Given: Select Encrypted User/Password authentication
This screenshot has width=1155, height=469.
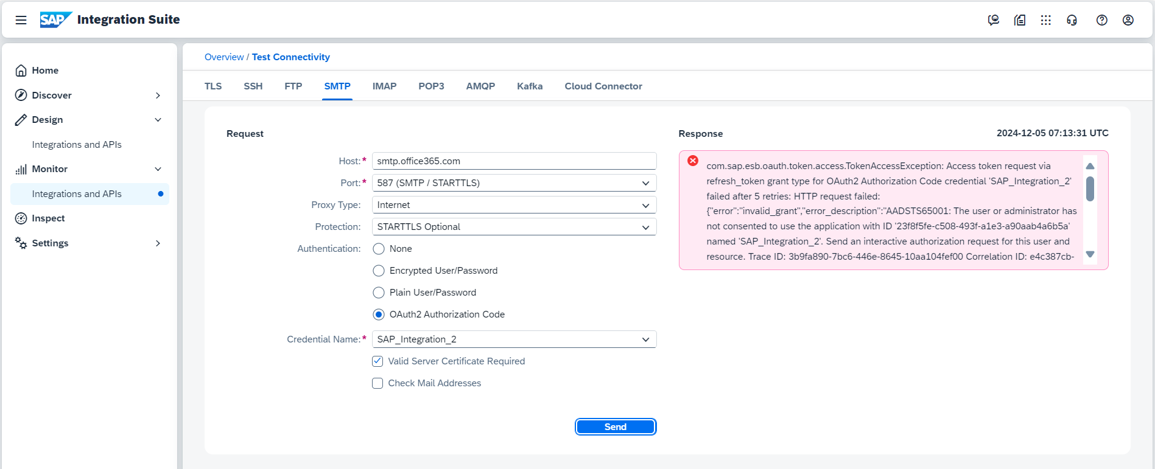Looking at the screenshot, I should pos(379,271).
